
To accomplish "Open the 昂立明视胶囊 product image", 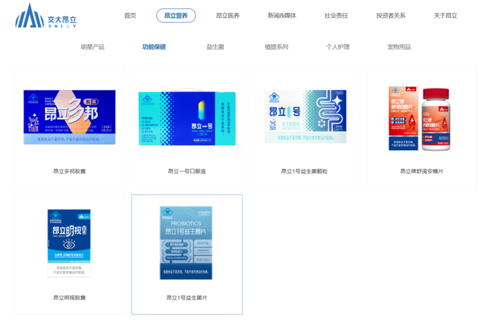I will click(69, 243).
